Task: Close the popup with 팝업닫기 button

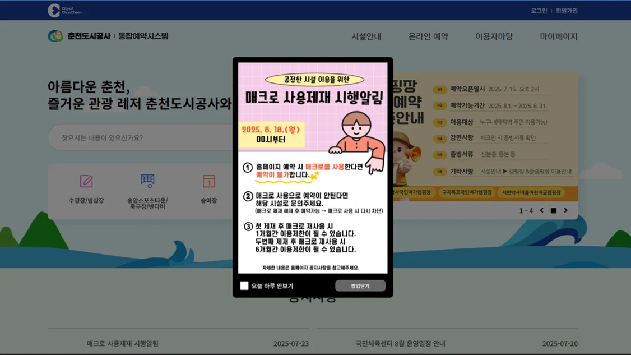Action: coord(360,285)
